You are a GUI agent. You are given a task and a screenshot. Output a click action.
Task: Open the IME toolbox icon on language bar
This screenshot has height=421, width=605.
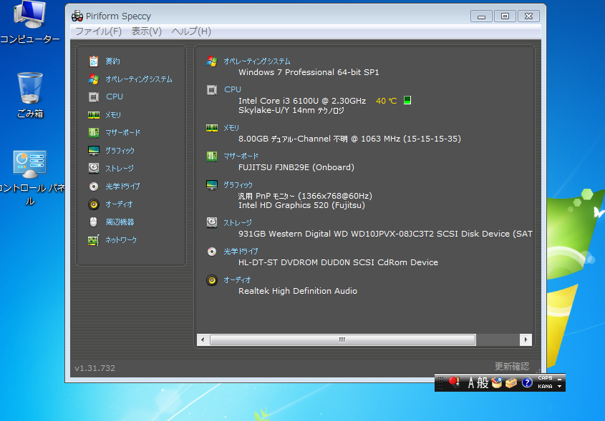click(511, 383)
